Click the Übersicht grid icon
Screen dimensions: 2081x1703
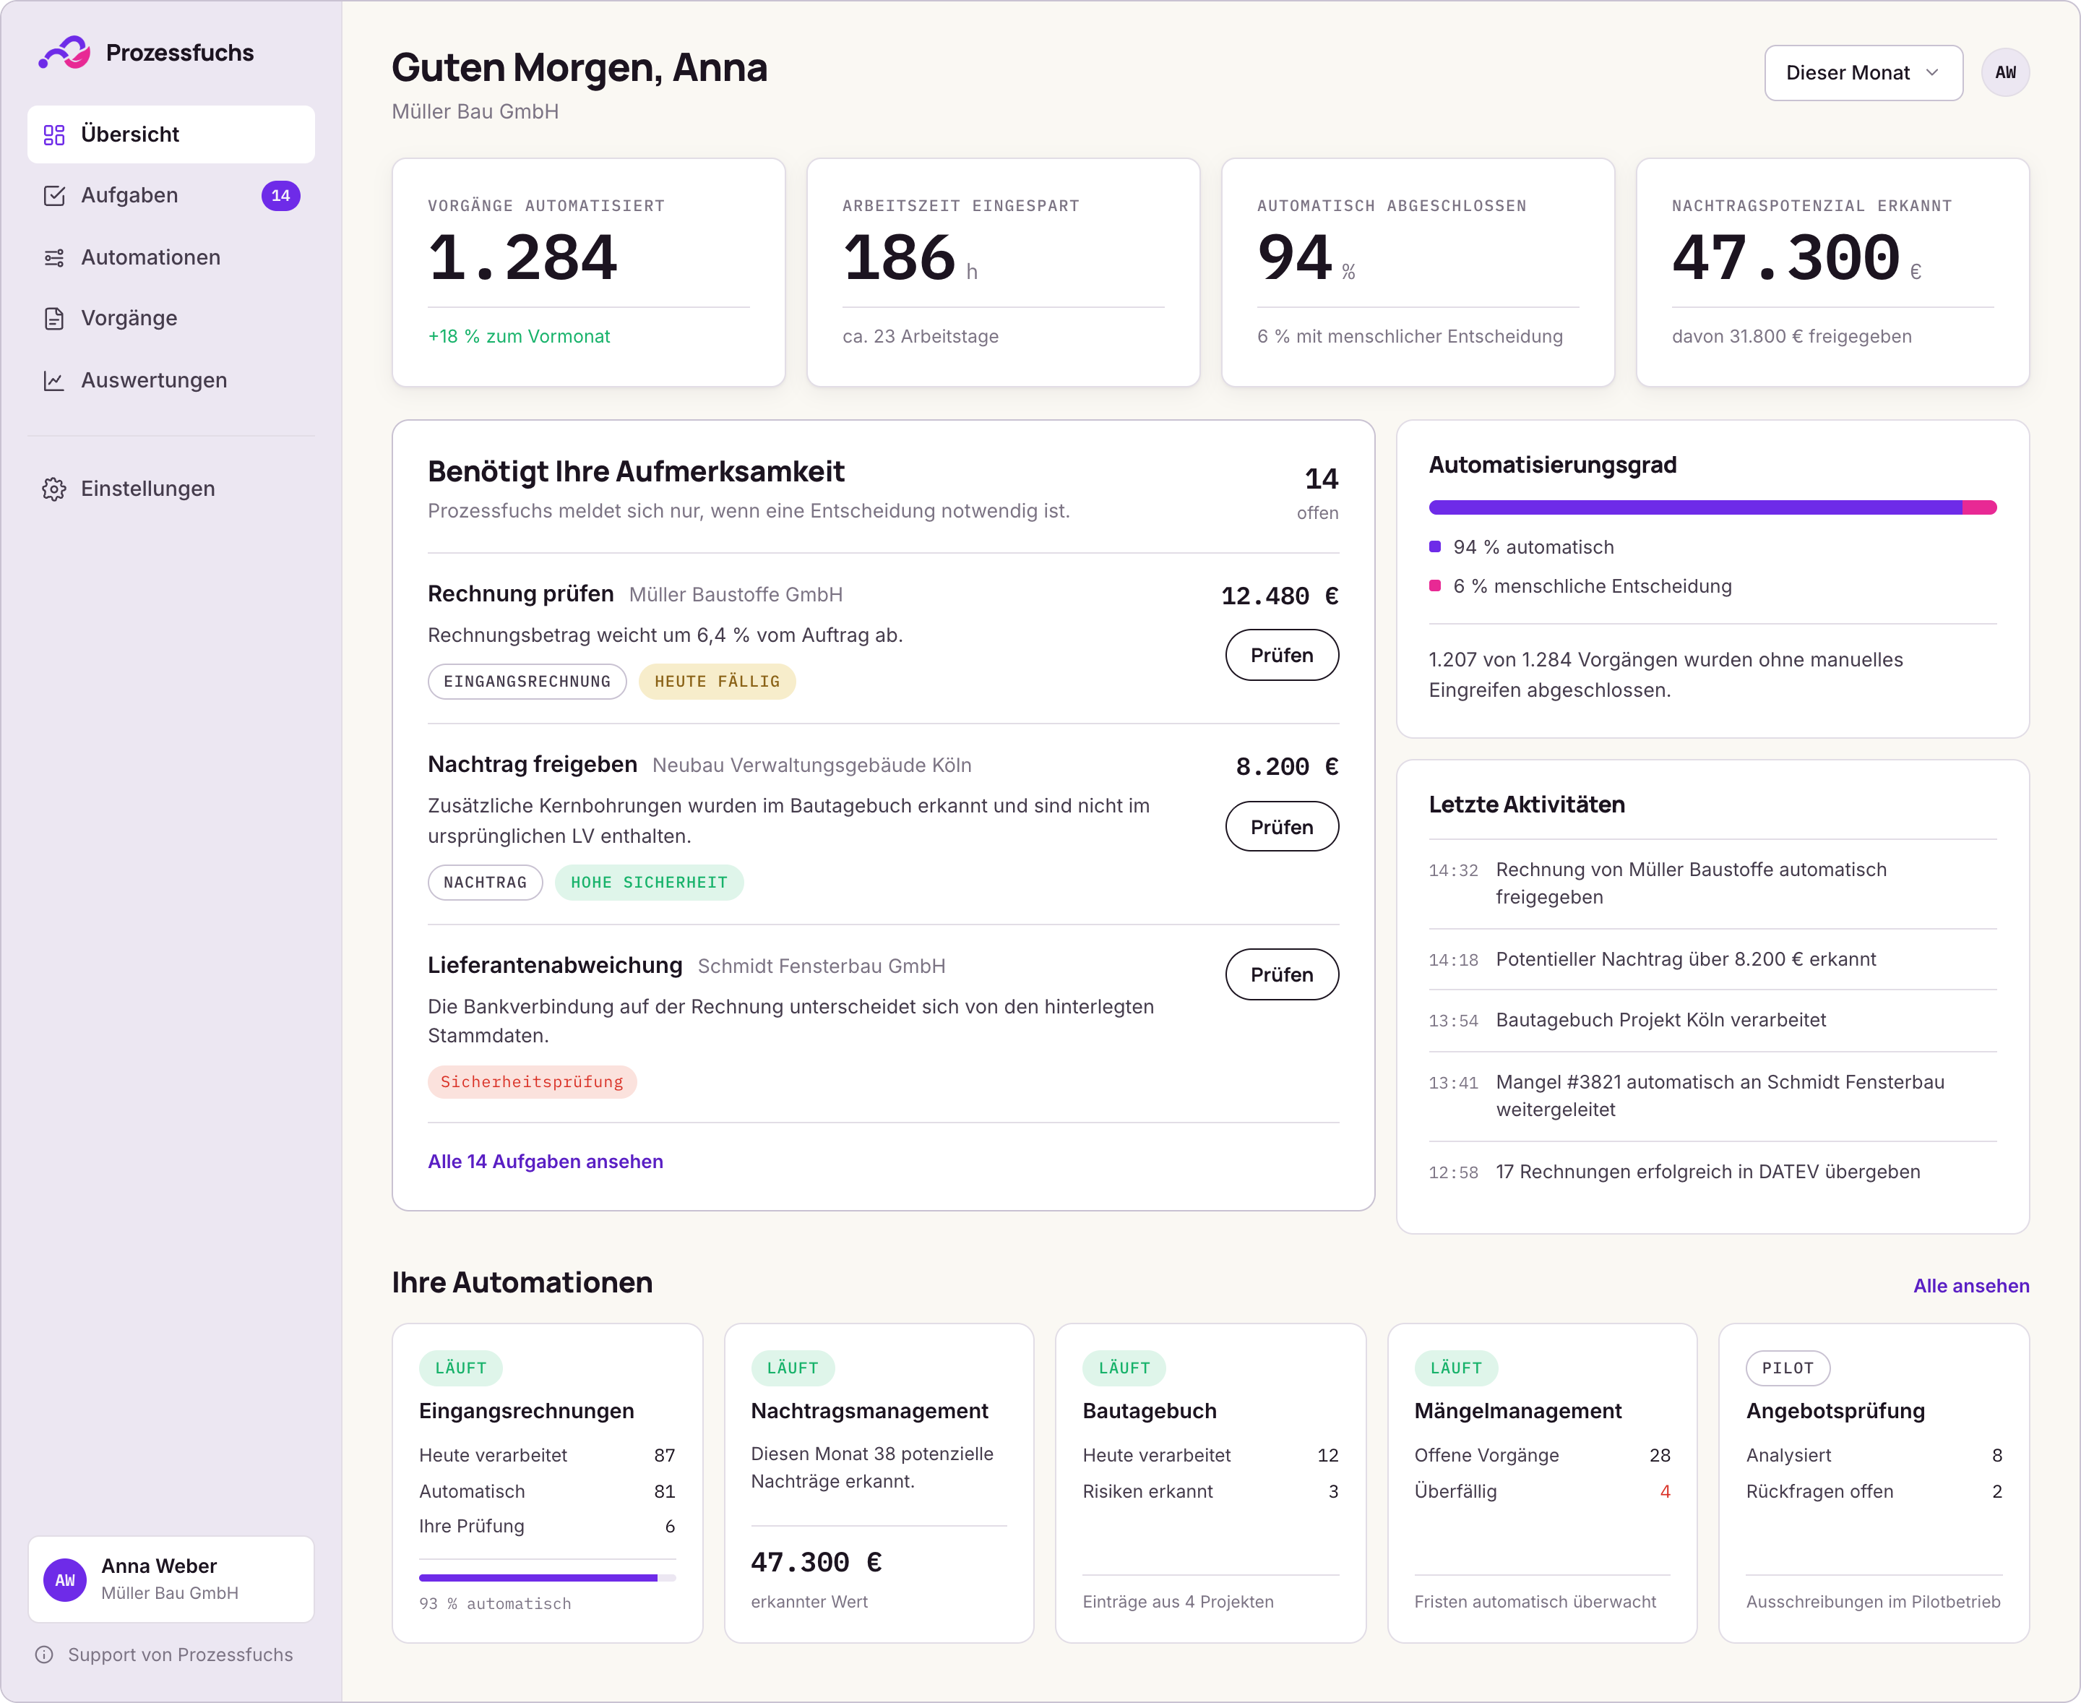pyautogui.click(x=54, y=134)
